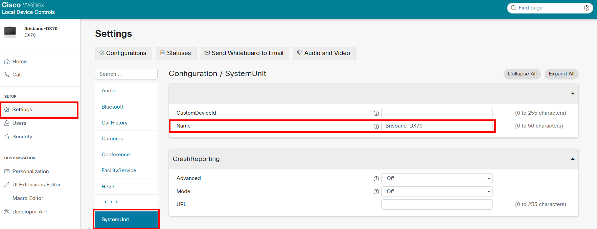Open the Audio and Video tab
This screenshot has width=597, height=229.
[x=324, y=53]
